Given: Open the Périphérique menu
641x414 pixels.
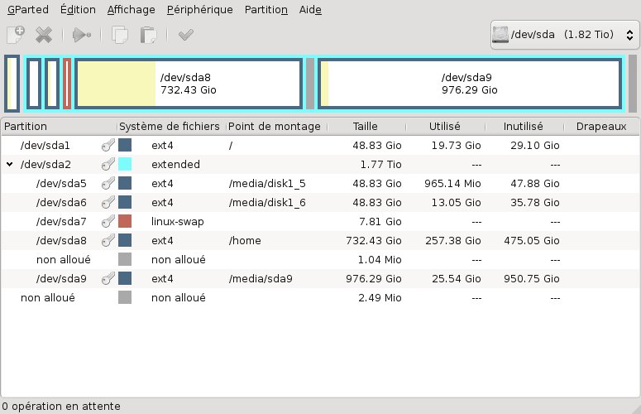Looking at the screenshot, I should [200, 9].
